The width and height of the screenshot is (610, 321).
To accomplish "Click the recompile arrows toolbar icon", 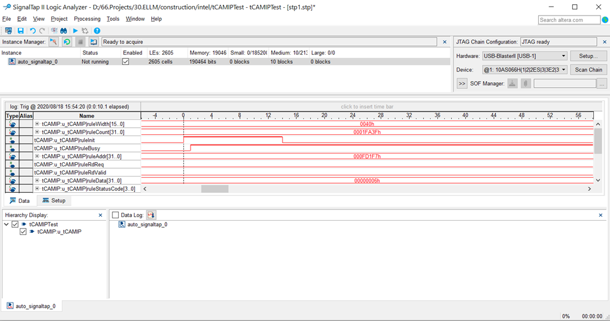I will click(x=85, y=30).
